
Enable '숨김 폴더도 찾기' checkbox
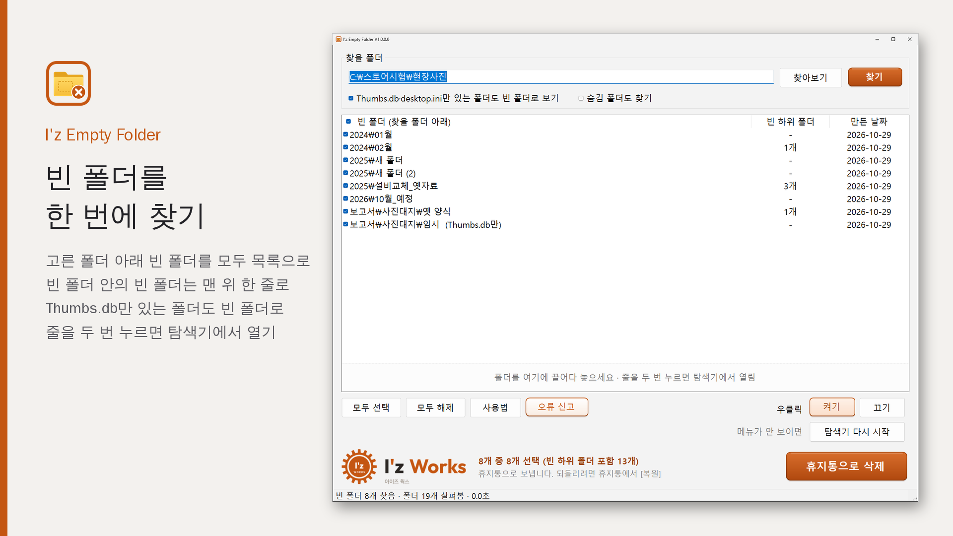point(581,98)
